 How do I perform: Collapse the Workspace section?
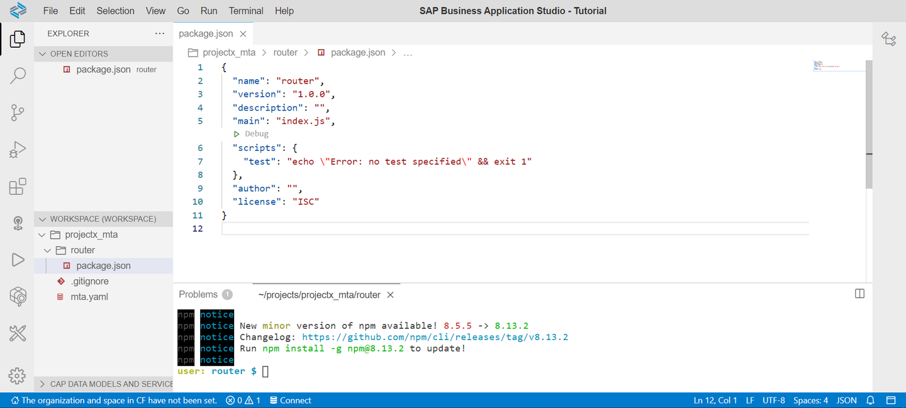pyautogui.click(x=103, y=219)
